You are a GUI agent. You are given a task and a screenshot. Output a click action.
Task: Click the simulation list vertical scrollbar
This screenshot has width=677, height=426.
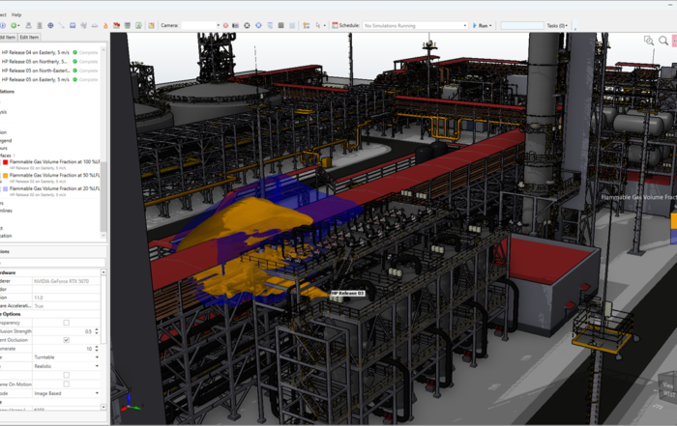point(103,196)
